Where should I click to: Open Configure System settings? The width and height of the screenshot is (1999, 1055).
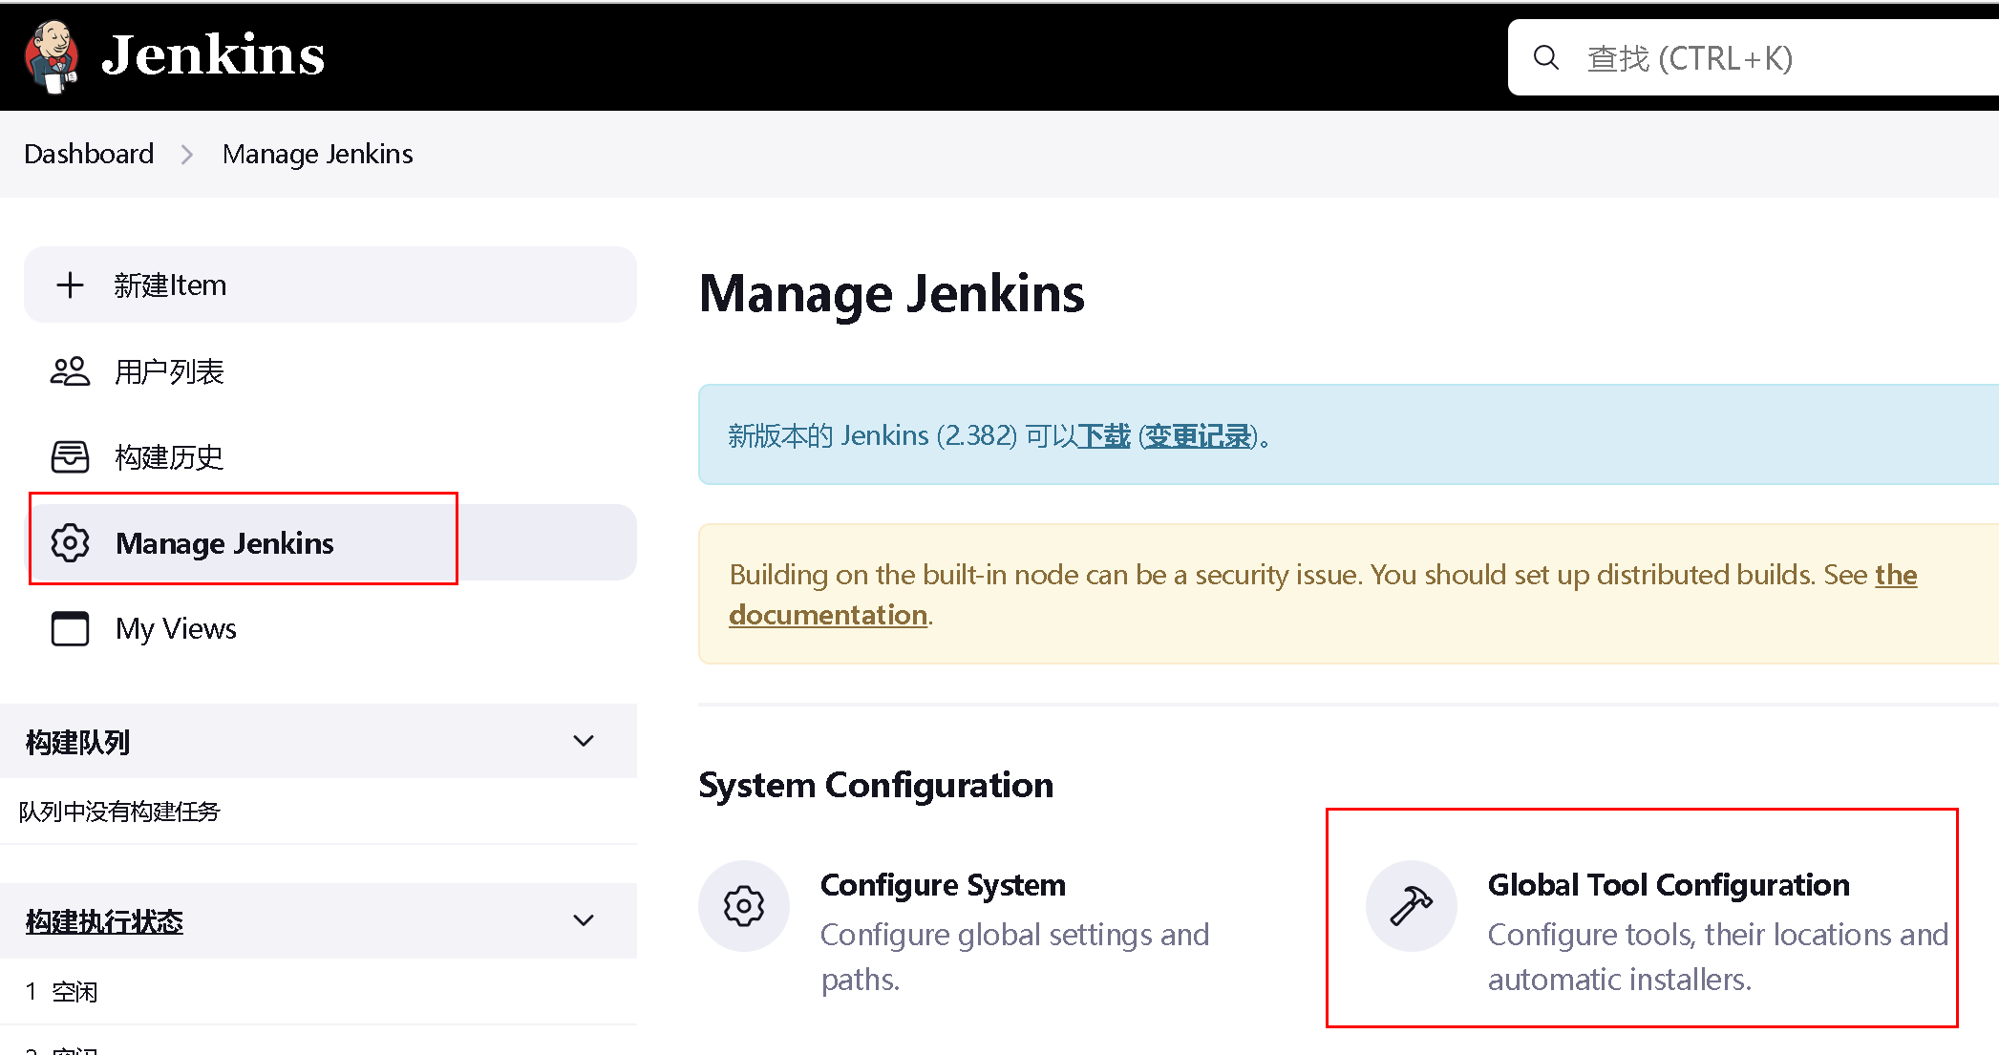[x=943, y=885]
